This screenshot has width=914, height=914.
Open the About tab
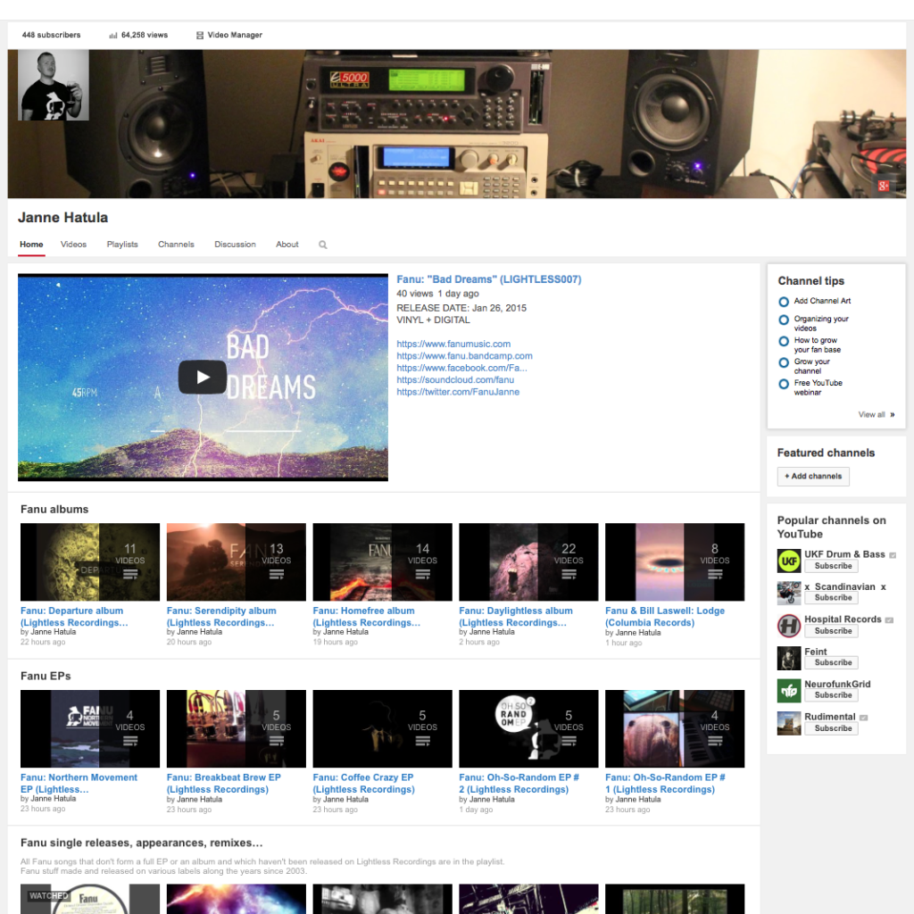click(x=287, y=245)
